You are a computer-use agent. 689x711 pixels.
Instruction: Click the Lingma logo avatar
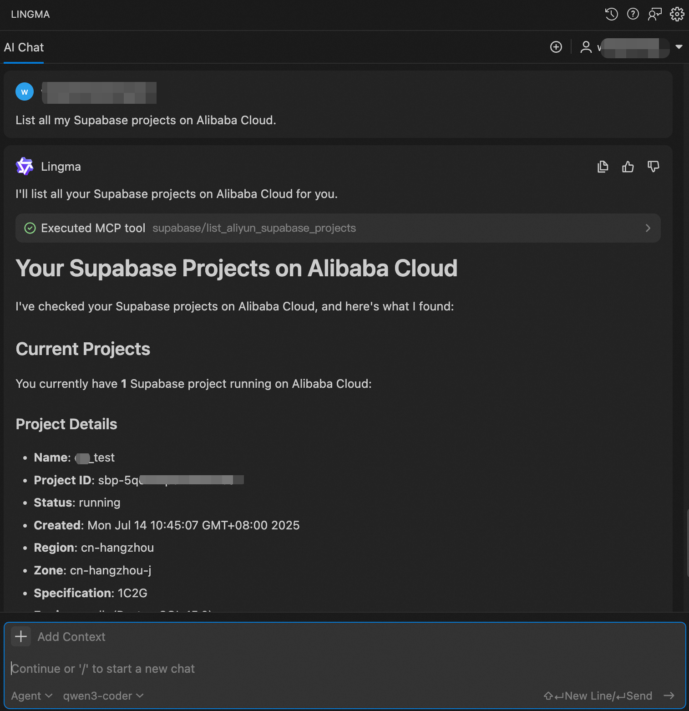(25, 167)
